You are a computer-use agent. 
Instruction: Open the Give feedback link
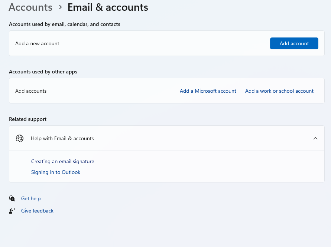[37, 211]
